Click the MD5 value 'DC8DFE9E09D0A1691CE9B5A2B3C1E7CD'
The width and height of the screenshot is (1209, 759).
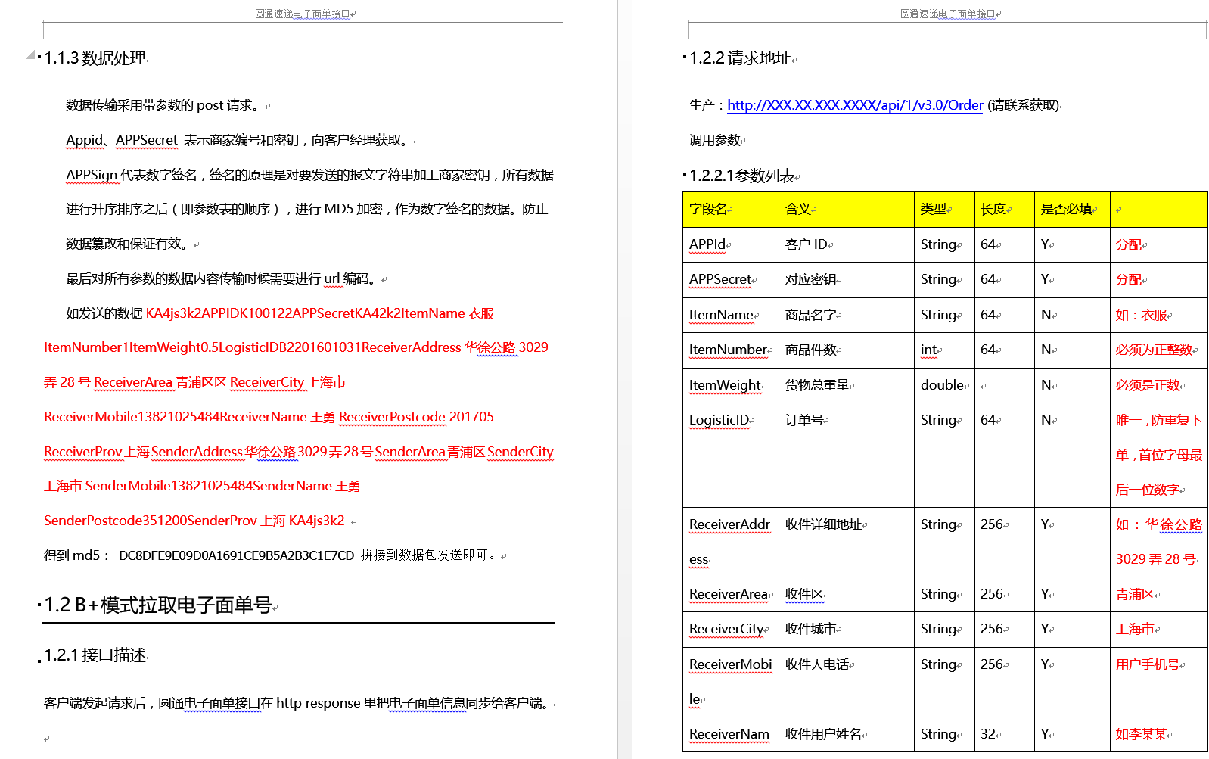coord(236,555)
